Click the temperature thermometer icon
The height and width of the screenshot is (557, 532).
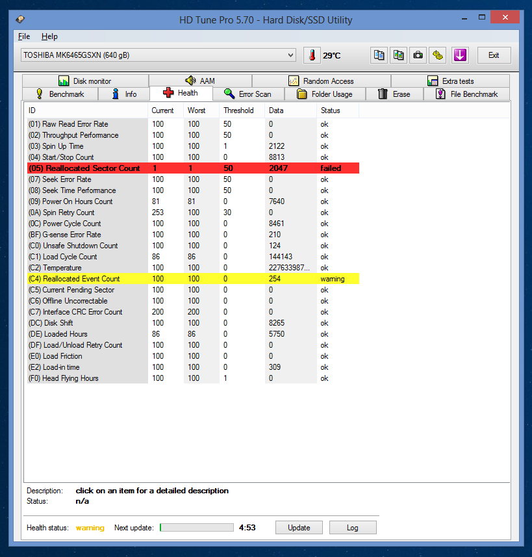click(312, 55)
